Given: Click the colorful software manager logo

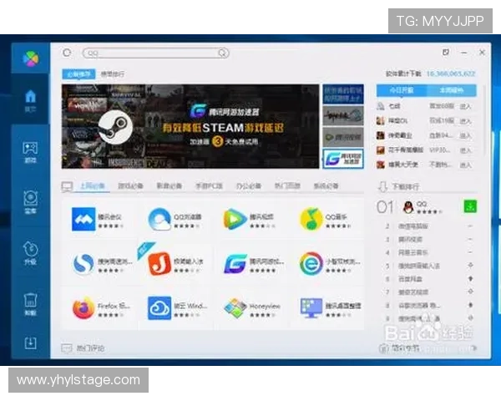Looking at the screenshot, I should (31, 58).
